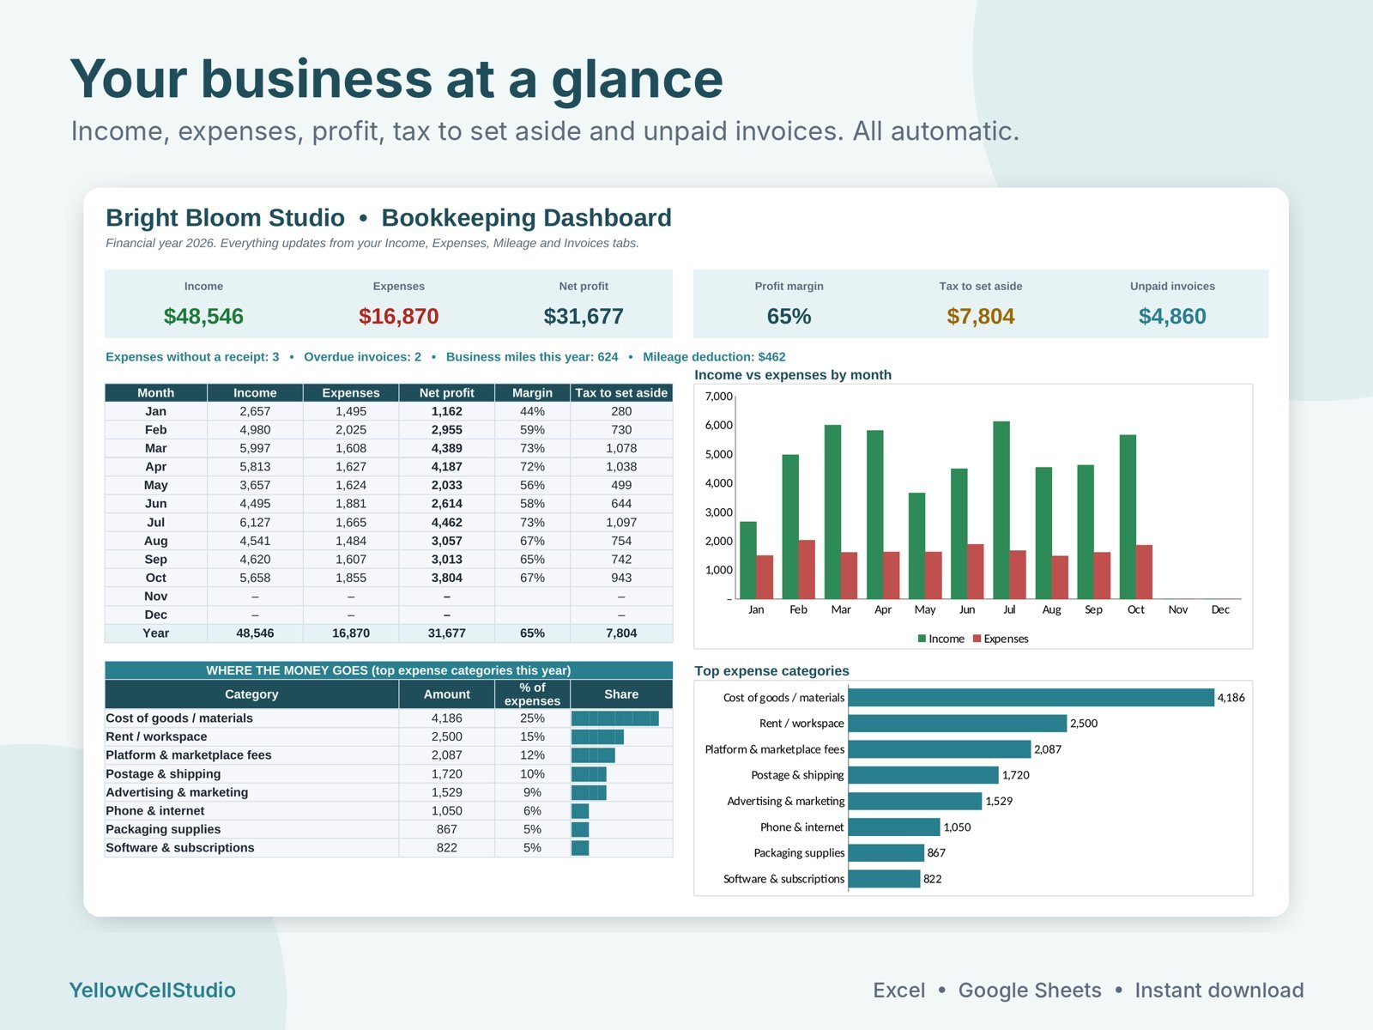Click the '% of expenses' column header
Viewport: 1373px width, 1030px height.
pyautogui.click(x=532, y=694)
